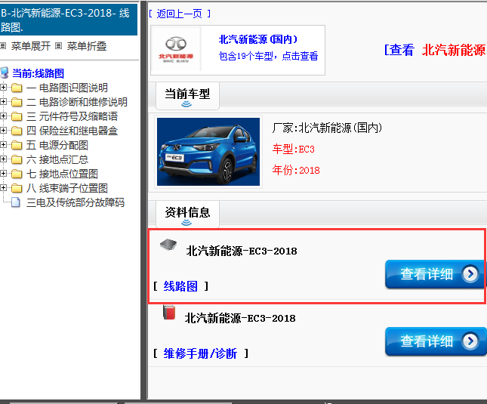Select tree item 二 电路诊断和维修说明
Viewport: 487px width, 404px height.
click(77, 102)
